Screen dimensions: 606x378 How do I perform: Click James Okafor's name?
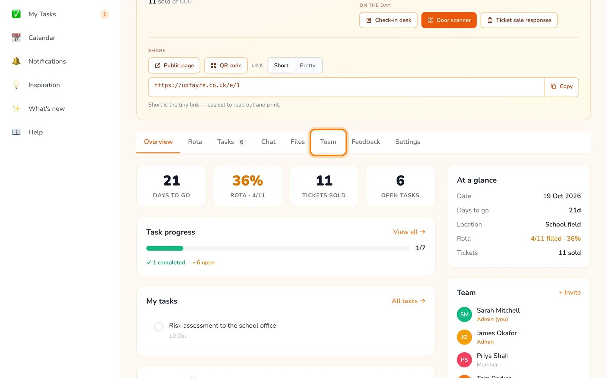497,333
